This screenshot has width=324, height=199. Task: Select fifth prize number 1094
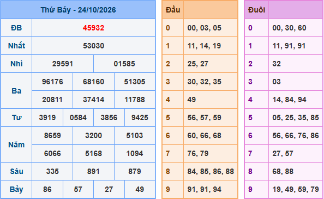tap(135, 153)
